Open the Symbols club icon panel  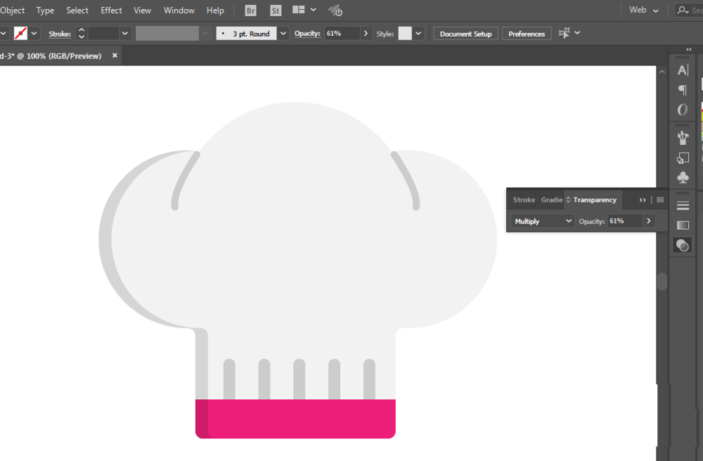[683, 177]
